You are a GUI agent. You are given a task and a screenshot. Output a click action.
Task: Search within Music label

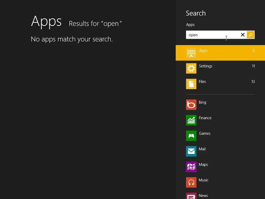click(203, 180)
